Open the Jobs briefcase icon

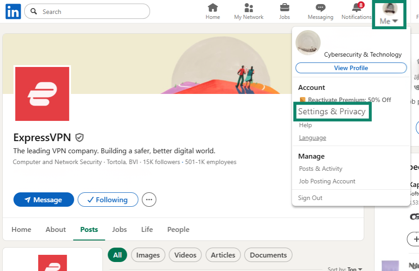click(284, 8)
